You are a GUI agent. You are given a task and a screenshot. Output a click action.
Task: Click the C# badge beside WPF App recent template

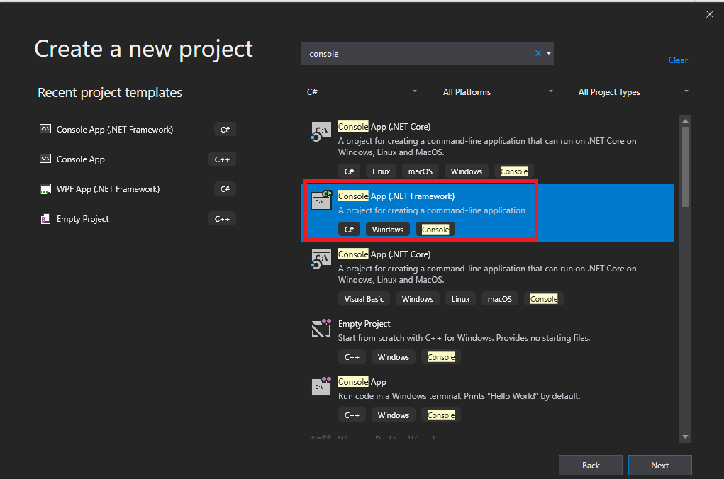click(225, 188)
